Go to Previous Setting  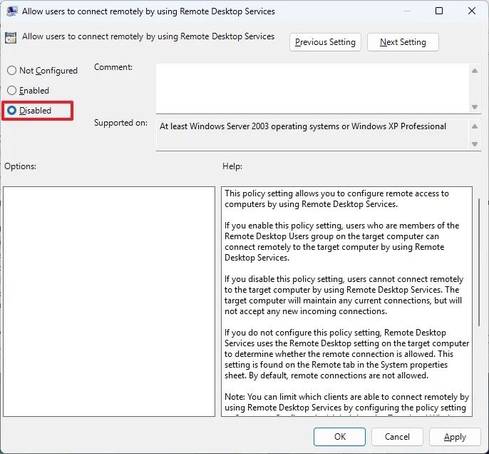pyautogui.click(x=325, y=42)
